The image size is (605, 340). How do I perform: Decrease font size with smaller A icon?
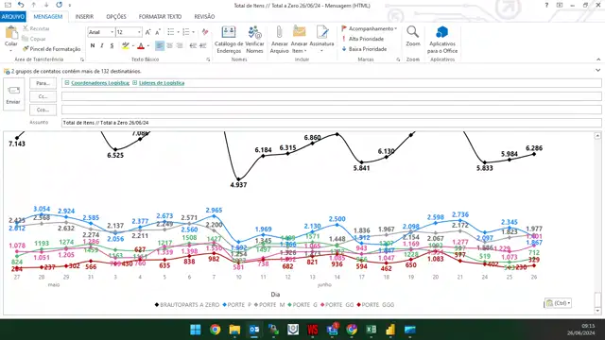click(158, 32)
